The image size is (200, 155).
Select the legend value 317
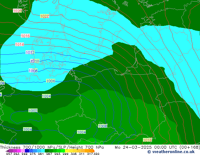(90, 154)
